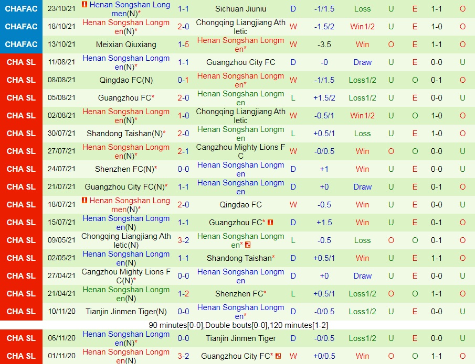Click the Draw result on the 27/04/21 row

coord(362,275)
